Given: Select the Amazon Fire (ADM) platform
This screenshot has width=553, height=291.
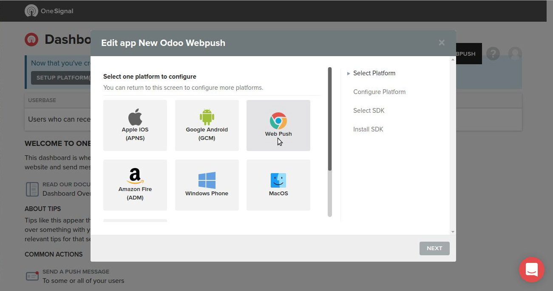Looking at the screenshot, I should 135,185.
